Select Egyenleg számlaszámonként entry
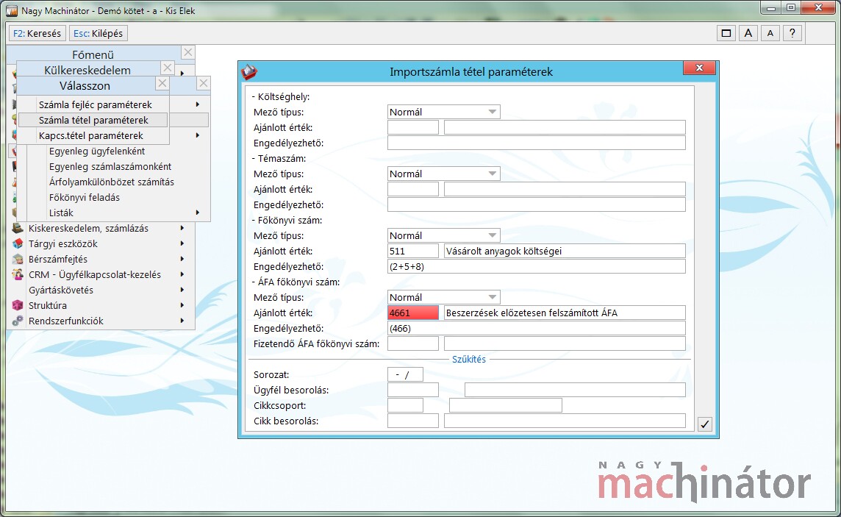Viewport: 841px width, 517px height. pyautogui.click(x=110, y=167)
